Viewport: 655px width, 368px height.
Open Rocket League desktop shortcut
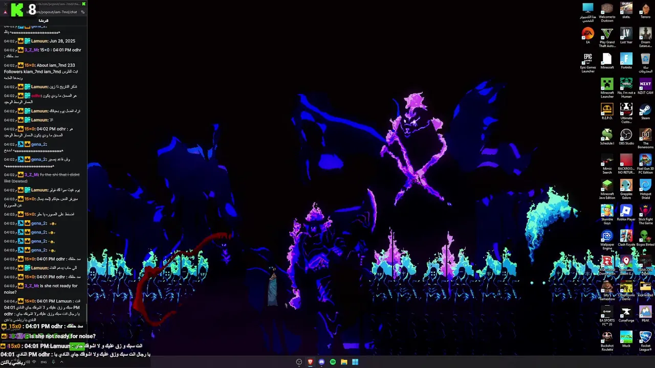coord(645,341)
